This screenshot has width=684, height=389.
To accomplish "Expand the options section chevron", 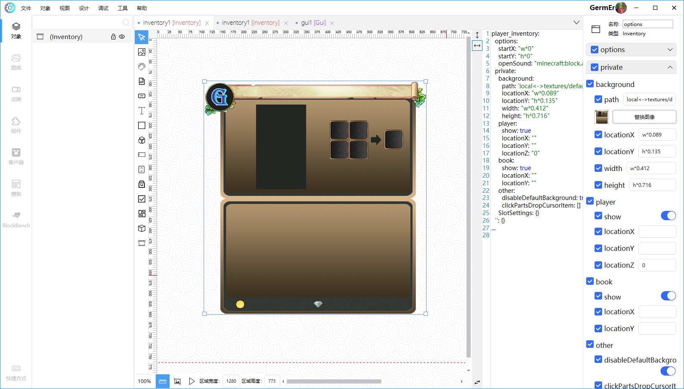I will (670, 50).
